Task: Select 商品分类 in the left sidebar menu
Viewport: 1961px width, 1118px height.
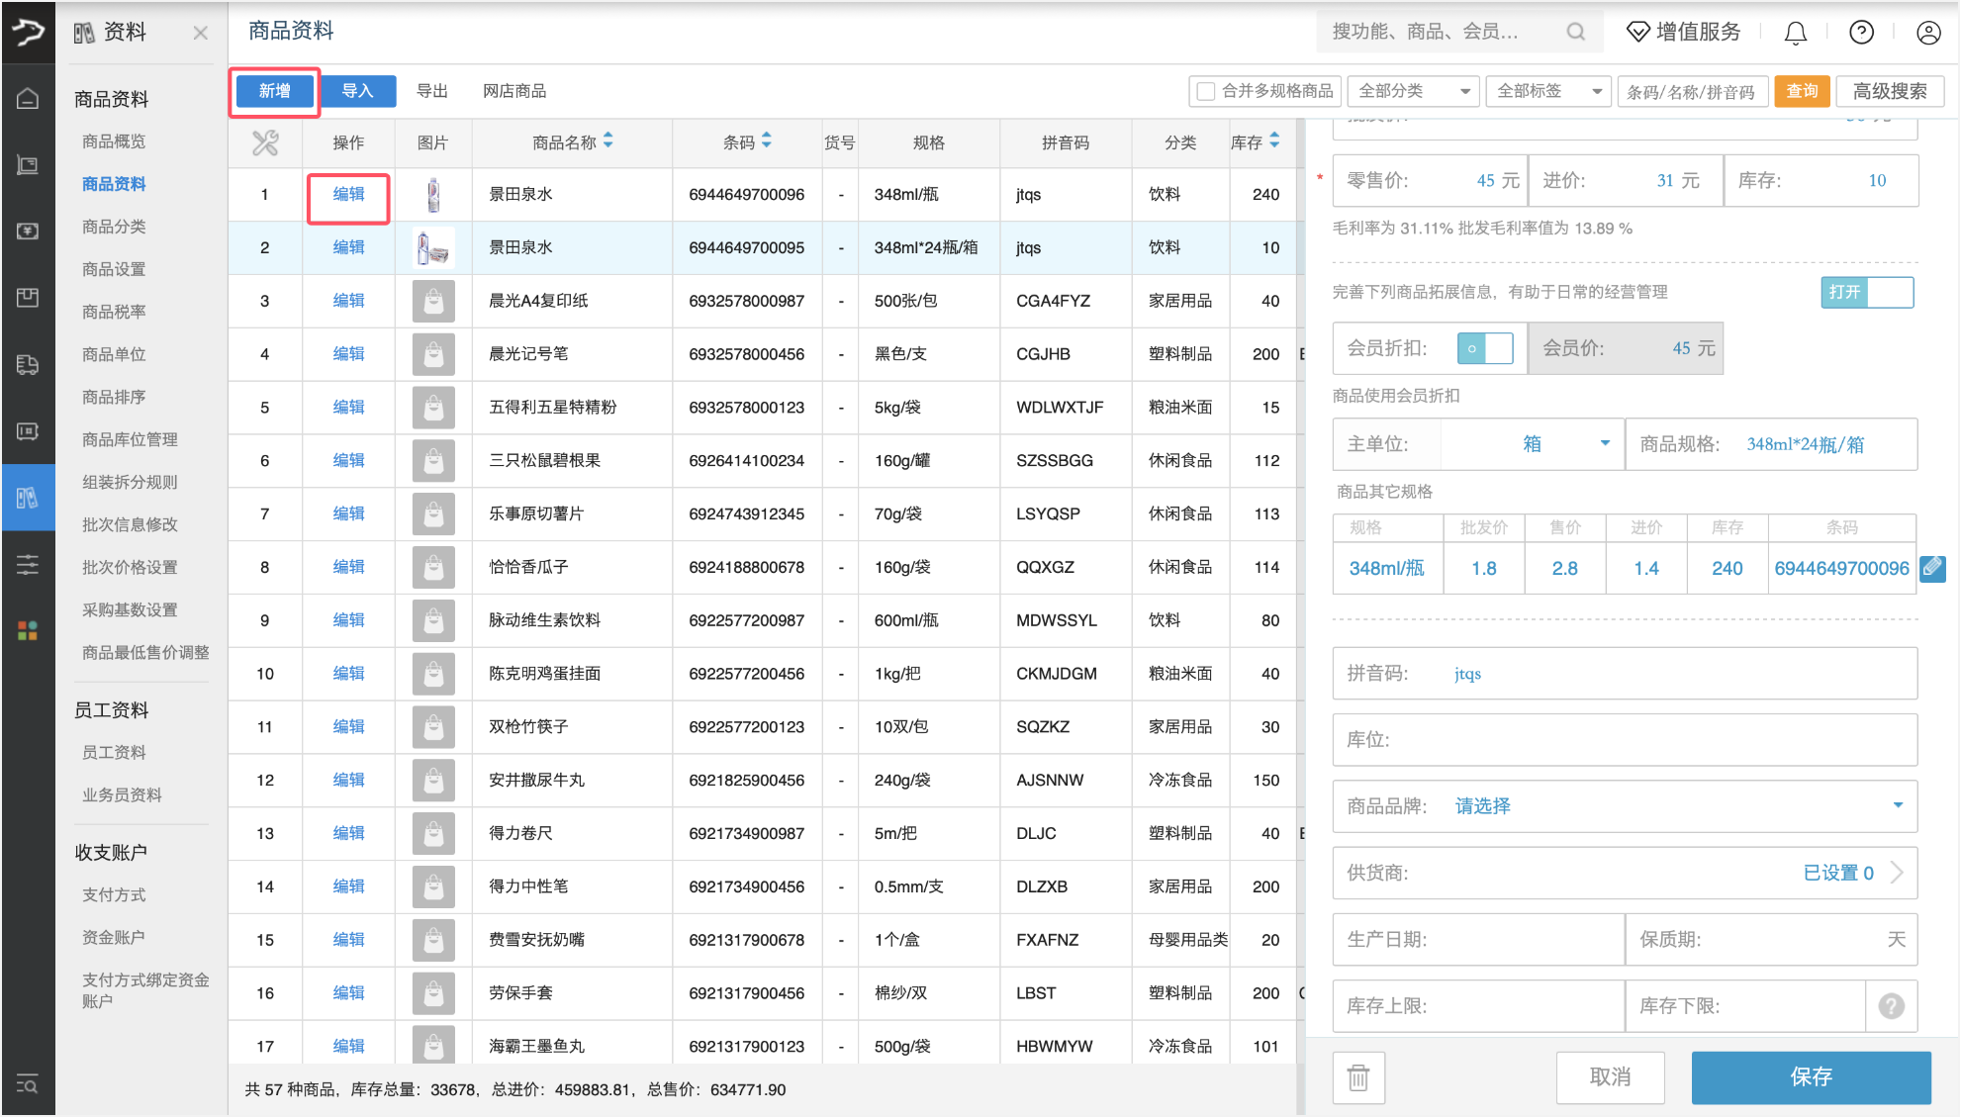Action: click(x=112, y=226)
